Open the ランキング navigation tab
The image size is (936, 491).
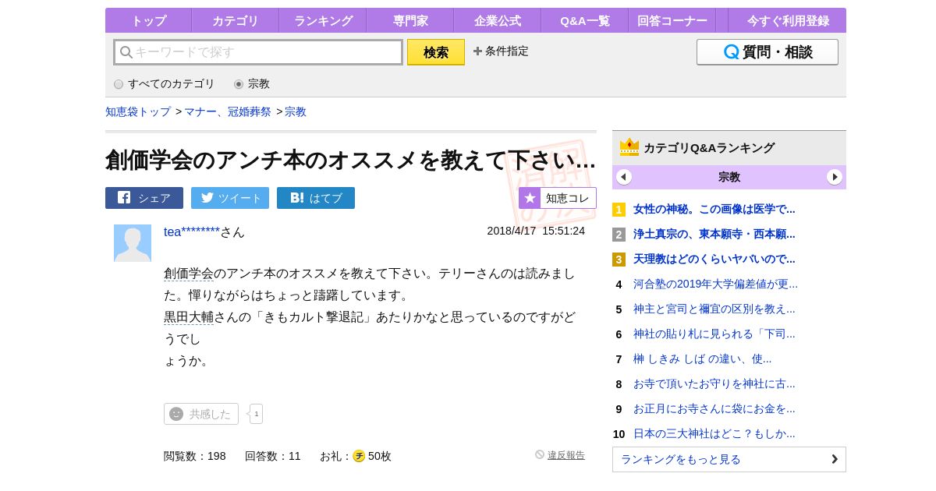point(323,21)
